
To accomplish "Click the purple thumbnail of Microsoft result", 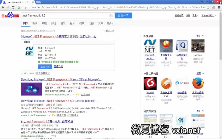I will tap(31, 89).
